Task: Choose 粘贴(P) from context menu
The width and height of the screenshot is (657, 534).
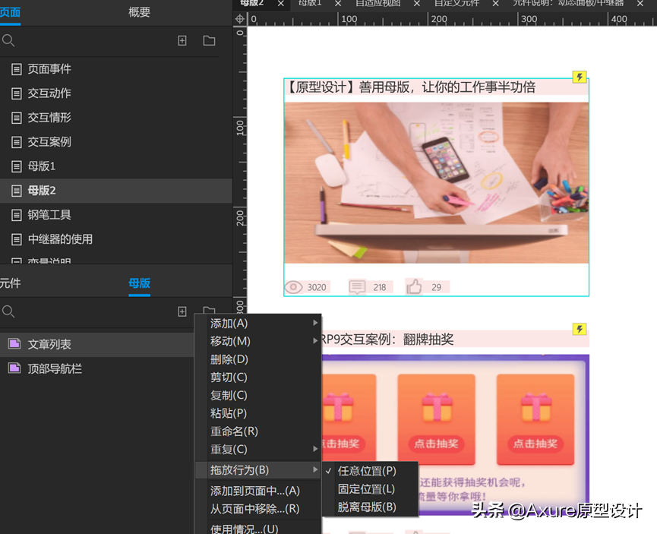Action: pyautogui.click(x=258, y=413)
